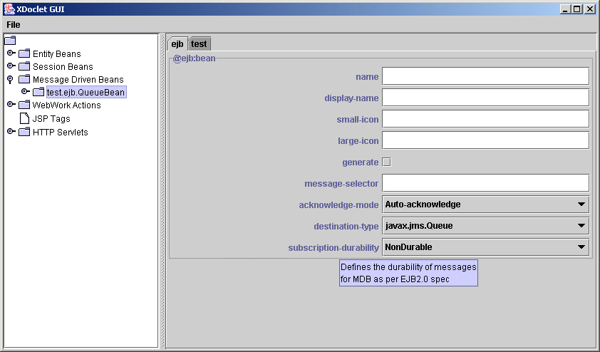Open the acknowledge-mode dropdown

pyautogui.click(x=485, y=205)
